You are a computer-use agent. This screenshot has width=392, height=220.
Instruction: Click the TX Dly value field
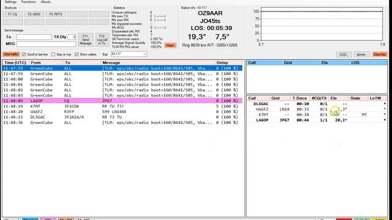[x=72, y=37]
